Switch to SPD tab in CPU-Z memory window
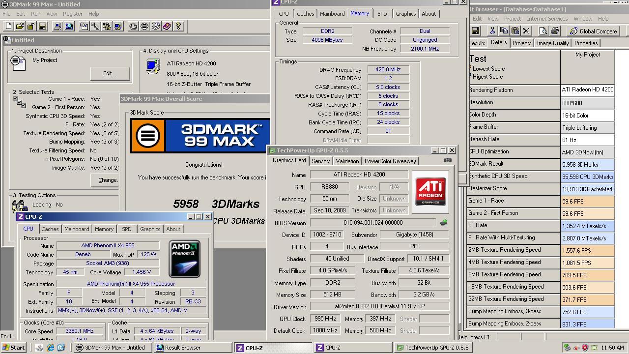Screen dimensions: 629x354 point(382,14)
